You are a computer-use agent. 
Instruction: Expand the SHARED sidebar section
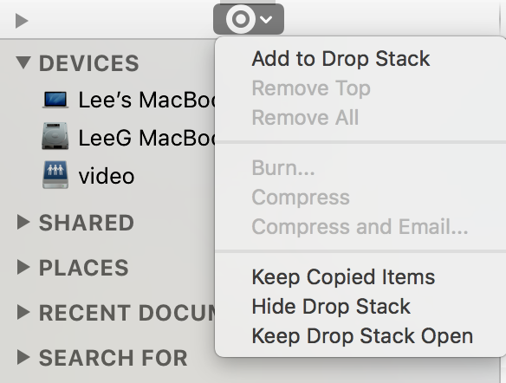pyautogui.click(x=23, y=223)
